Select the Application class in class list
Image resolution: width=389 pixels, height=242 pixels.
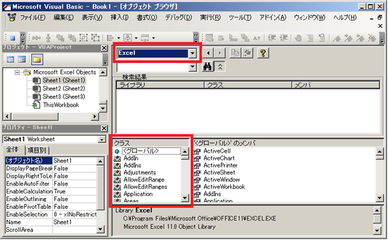pyautogui.click(x=138, y=194)
